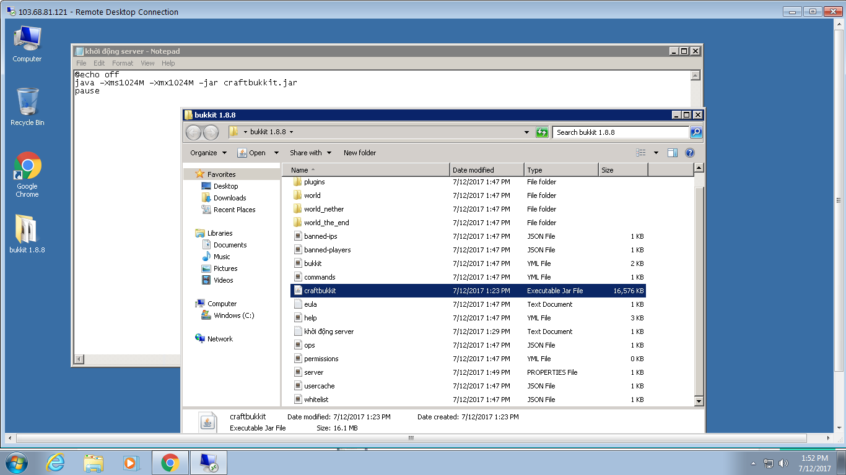This screenshot has width=846, height=475.
Task: Click the New folder button
Action: click(360, 153)
